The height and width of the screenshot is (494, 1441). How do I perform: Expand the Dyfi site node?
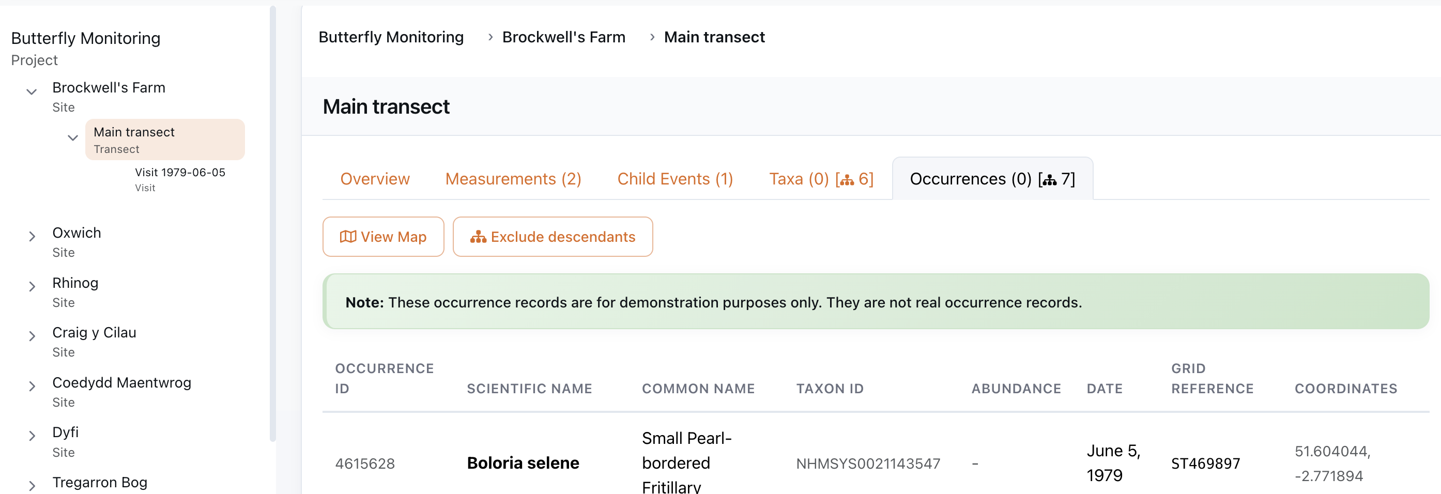click(31, 436)
